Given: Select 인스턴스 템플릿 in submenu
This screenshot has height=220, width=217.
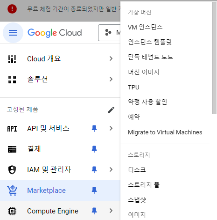Looking at the screenshot, I should [x=150, y=42].
